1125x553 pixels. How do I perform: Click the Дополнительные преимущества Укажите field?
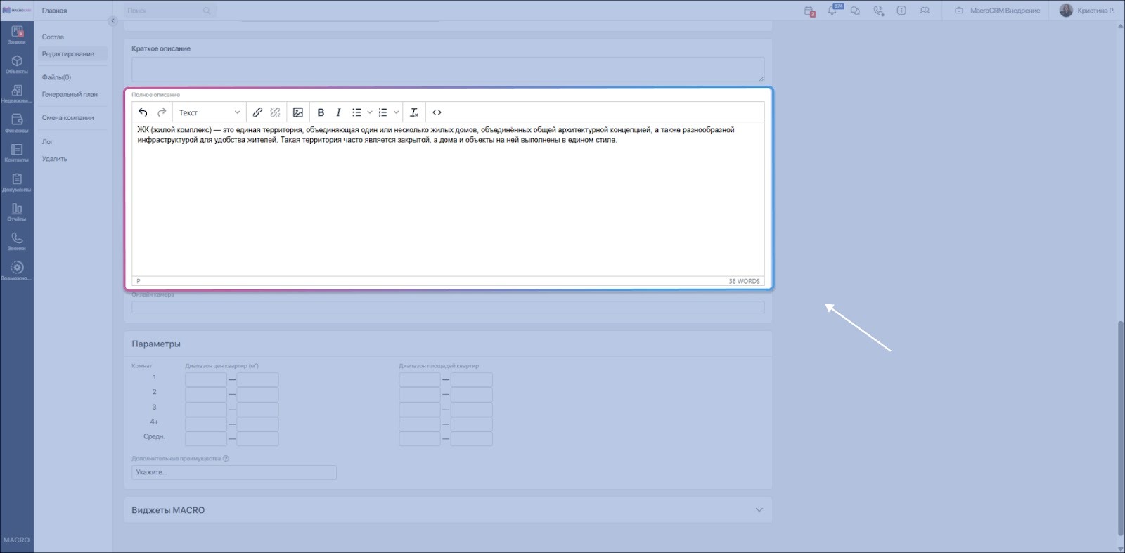pos(233,472)
